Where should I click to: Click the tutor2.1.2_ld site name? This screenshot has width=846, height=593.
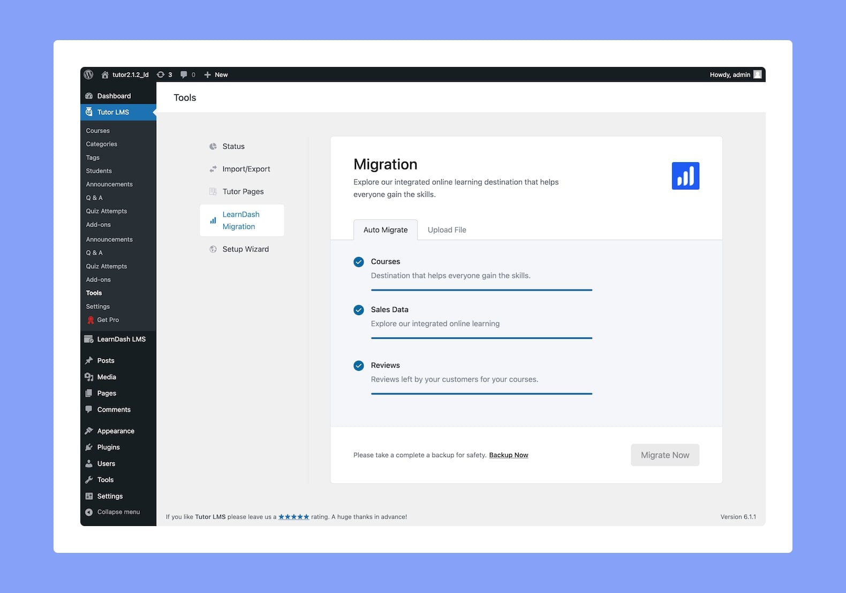131,75
